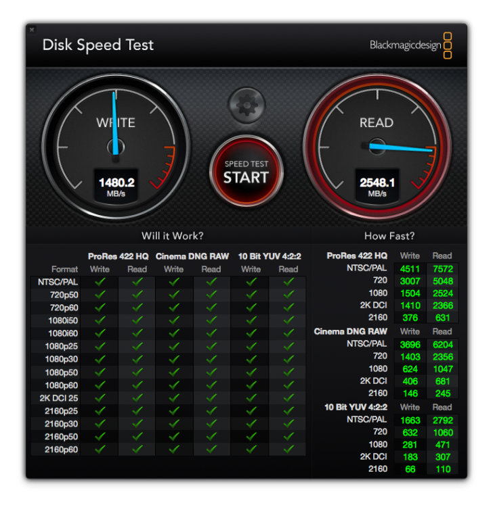Click the 1480.2 MB/s write readout
The width and height of the screenshot is (493, 507).
click(116, 187)
